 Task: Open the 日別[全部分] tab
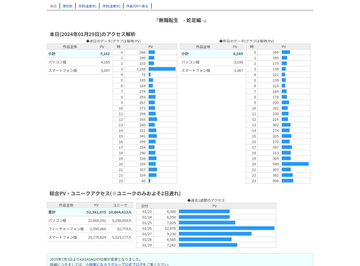pos(87,6)
